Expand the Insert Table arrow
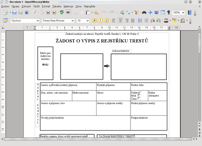Screen dimensions: 202x146 coord(132,13)
